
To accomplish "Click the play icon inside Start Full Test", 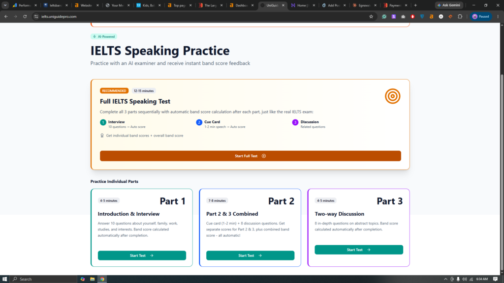I will pos(264,156).
